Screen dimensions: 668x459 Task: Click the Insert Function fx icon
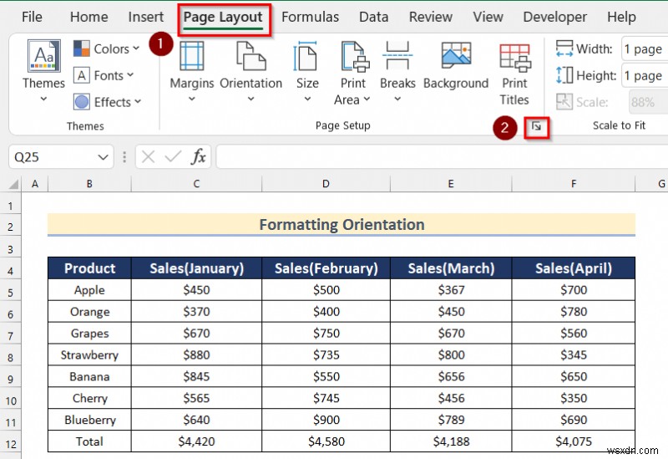coord(199,156)
